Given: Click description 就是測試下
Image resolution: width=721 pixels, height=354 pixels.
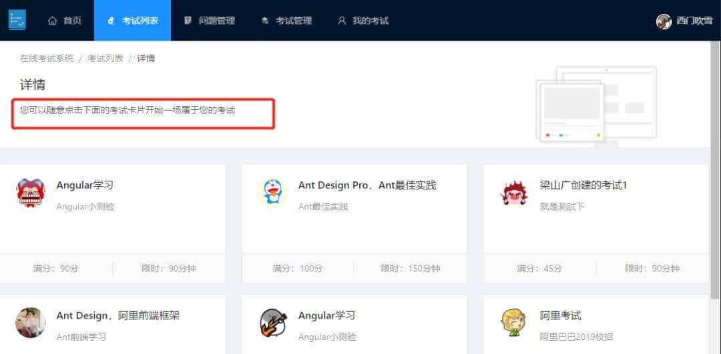Looking at the screenshot, I should [562, 207].
